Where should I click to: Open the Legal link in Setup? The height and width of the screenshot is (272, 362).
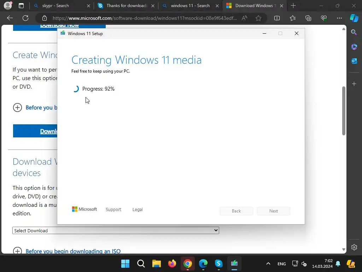[138, 210]
